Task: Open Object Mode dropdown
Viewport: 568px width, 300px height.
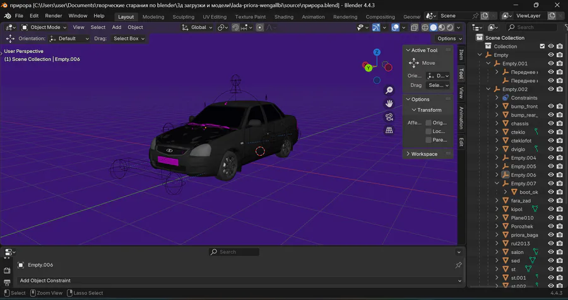Action: [44, 27]
